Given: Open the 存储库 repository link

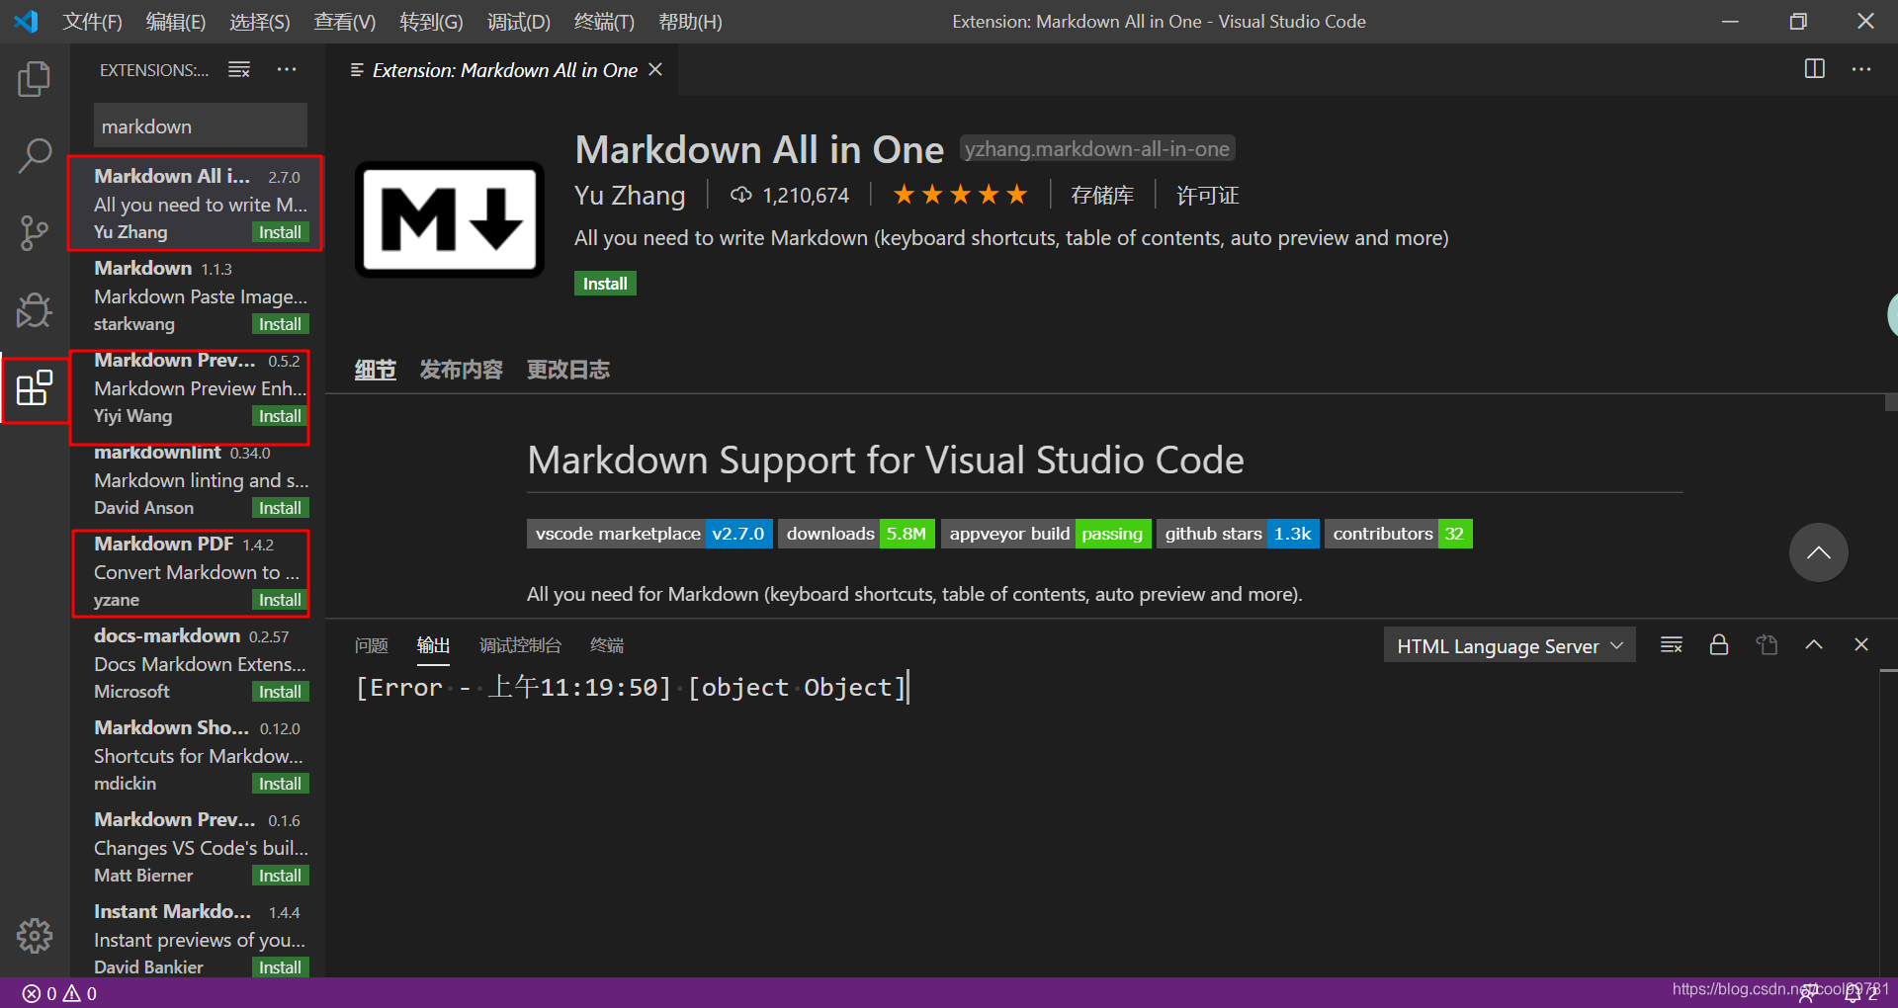Looking at the screenshot, I should (x=1102, y=196).
